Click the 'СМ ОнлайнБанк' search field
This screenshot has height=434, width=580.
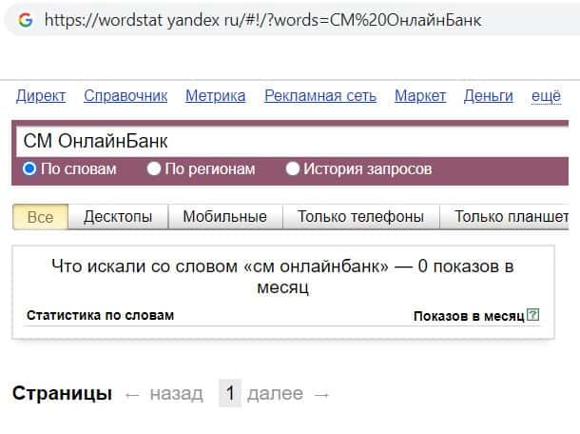285,142
